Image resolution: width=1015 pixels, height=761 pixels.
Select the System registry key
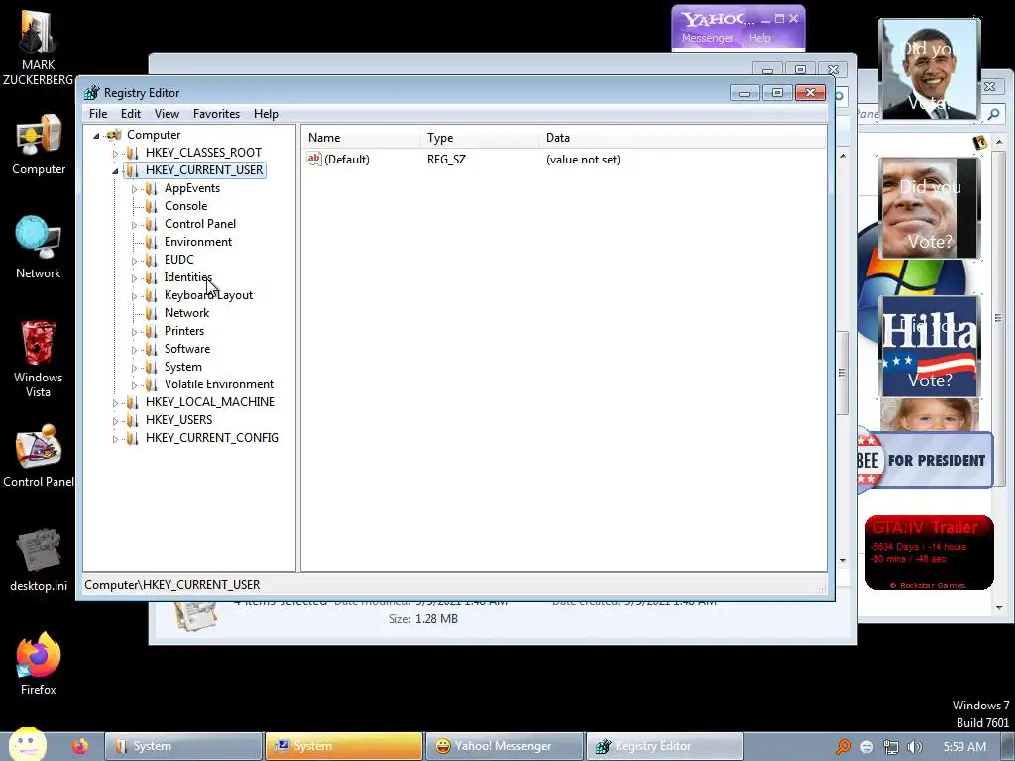tap(183, 367)
